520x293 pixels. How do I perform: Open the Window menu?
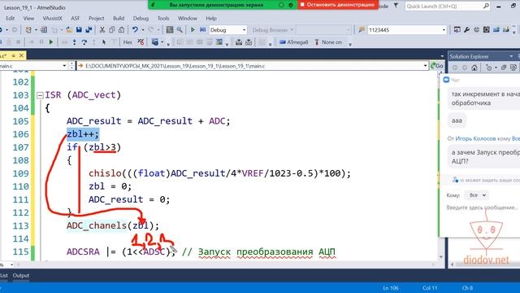[188, 18]
